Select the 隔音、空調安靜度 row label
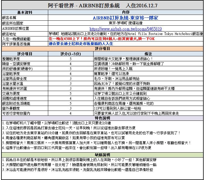The height and width of the screenshot is (180, 206). click(x=16, y=64)
